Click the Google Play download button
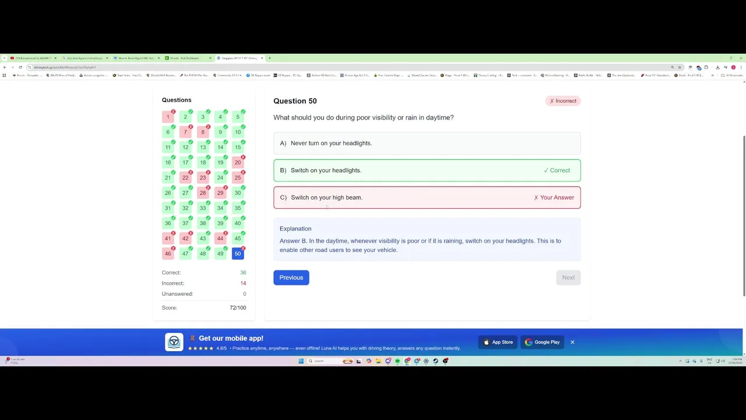 pos(542,342)
